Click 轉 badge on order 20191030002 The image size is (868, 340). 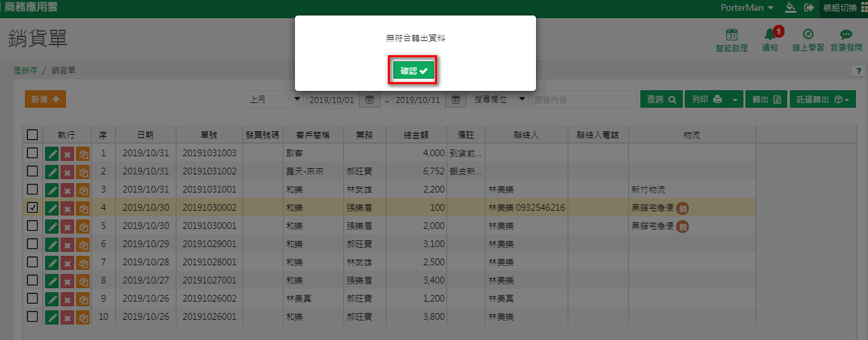[682, 208]
